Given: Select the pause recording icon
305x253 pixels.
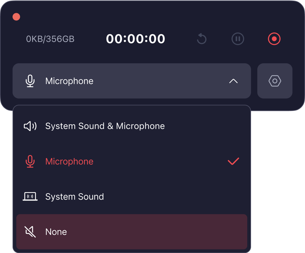Looking at the screenshot, I should (238, 39).
